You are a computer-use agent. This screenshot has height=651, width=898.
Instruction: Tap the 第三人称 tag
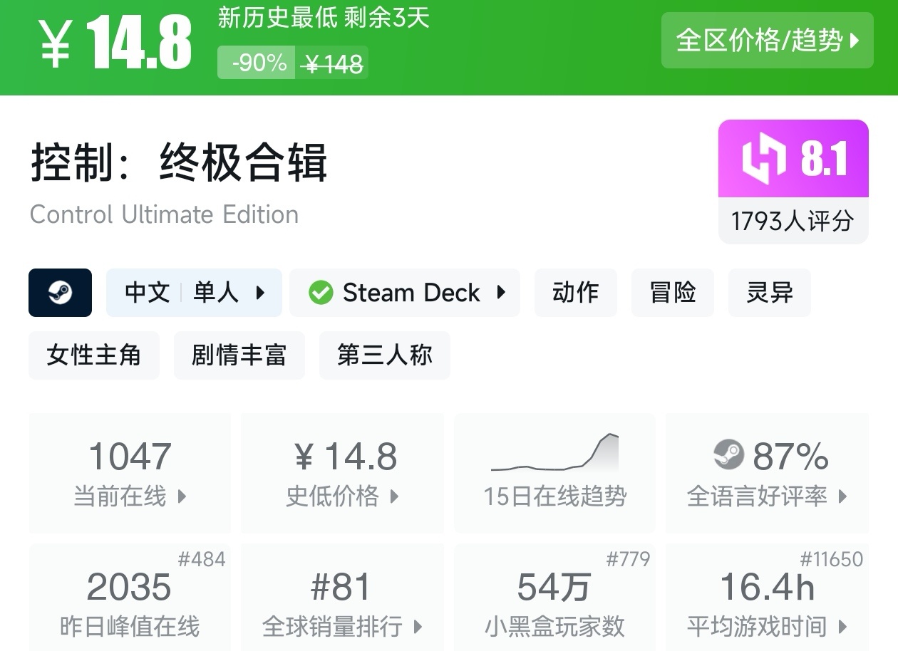click(384, 355)
